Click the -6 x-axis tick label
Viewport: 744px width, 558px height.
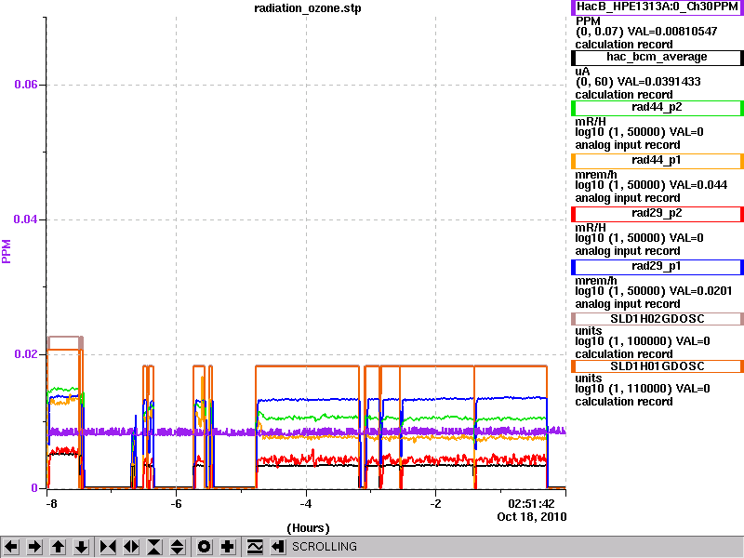176,503
